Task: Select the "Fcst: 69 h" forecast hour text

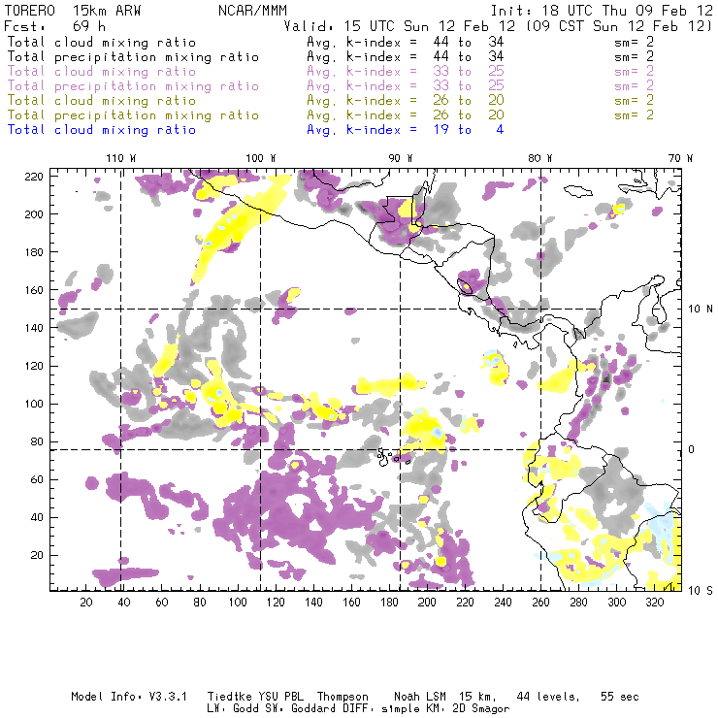Action: [x=55, y=26]
